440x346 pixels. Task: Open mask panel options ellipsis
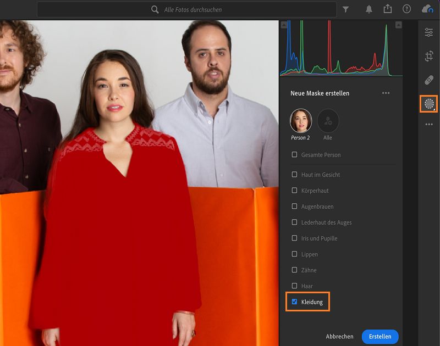[x=386, y=93]
